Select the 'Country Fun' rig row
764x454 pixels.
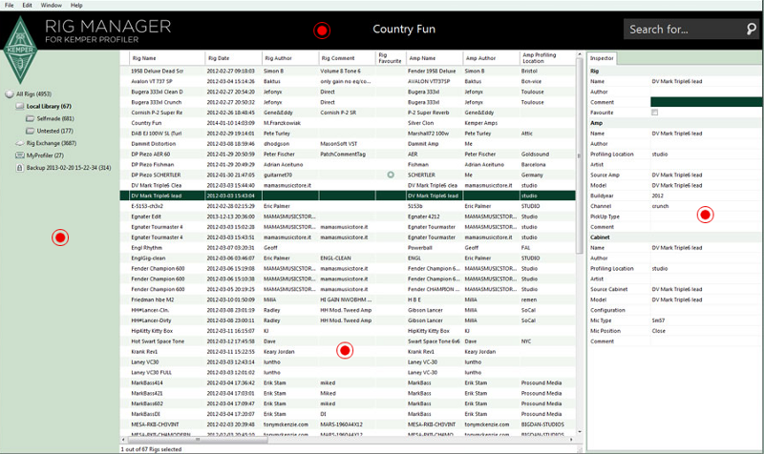(x=348, y=123)
